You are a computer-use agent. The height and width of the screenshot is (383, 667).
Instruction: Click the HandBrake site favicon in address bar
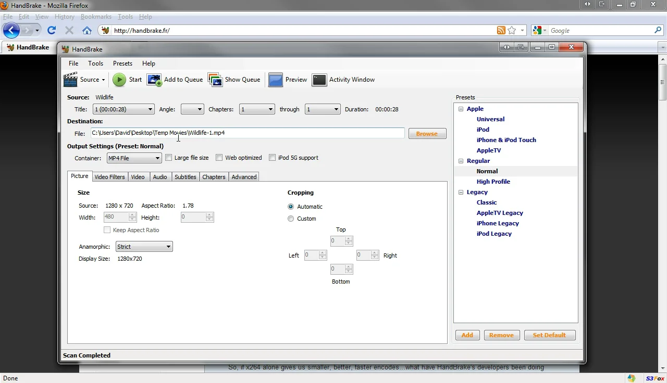click(106, 30)
